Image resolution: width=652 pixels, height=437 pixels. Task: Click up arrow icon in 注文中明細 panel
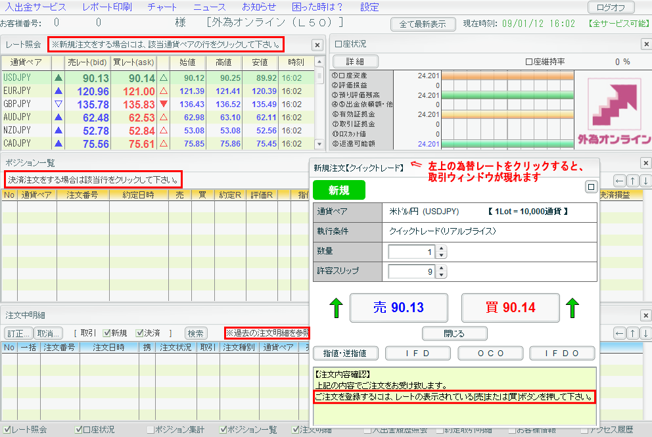point(632,333)
